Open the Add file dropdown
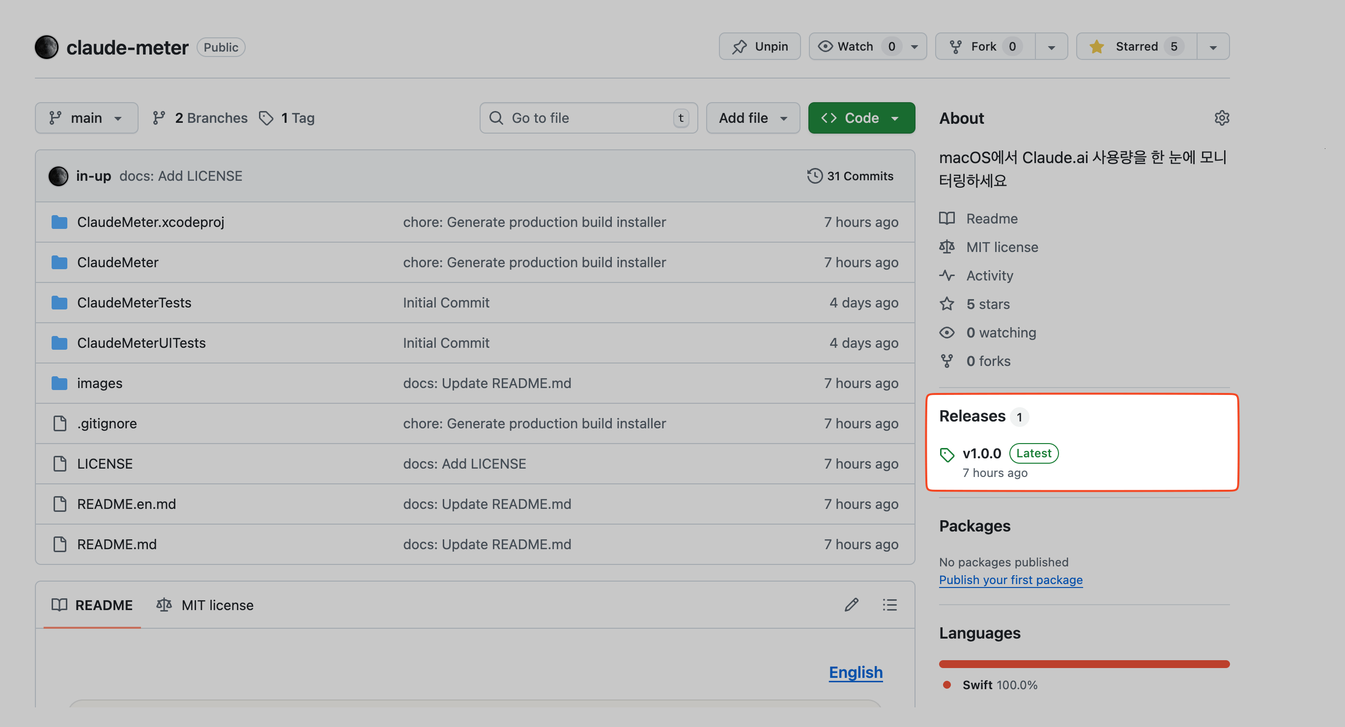1345x727 pixels. 752,118
